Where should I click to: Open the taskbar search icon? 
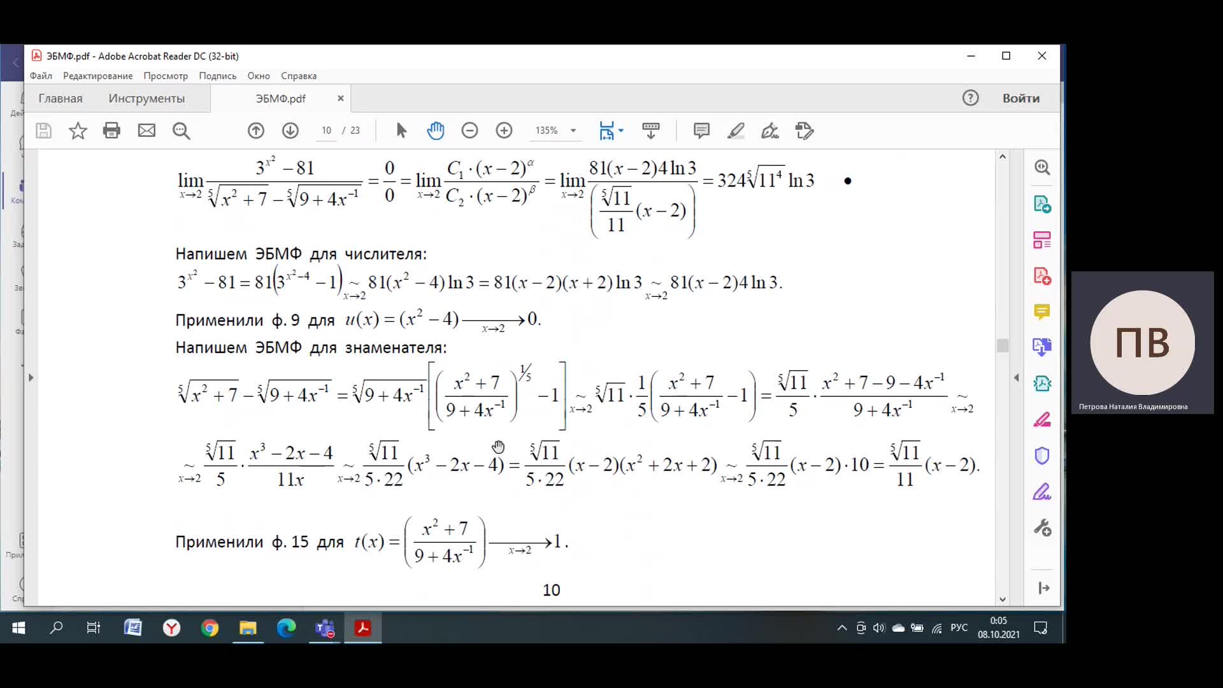click(56, 628)
